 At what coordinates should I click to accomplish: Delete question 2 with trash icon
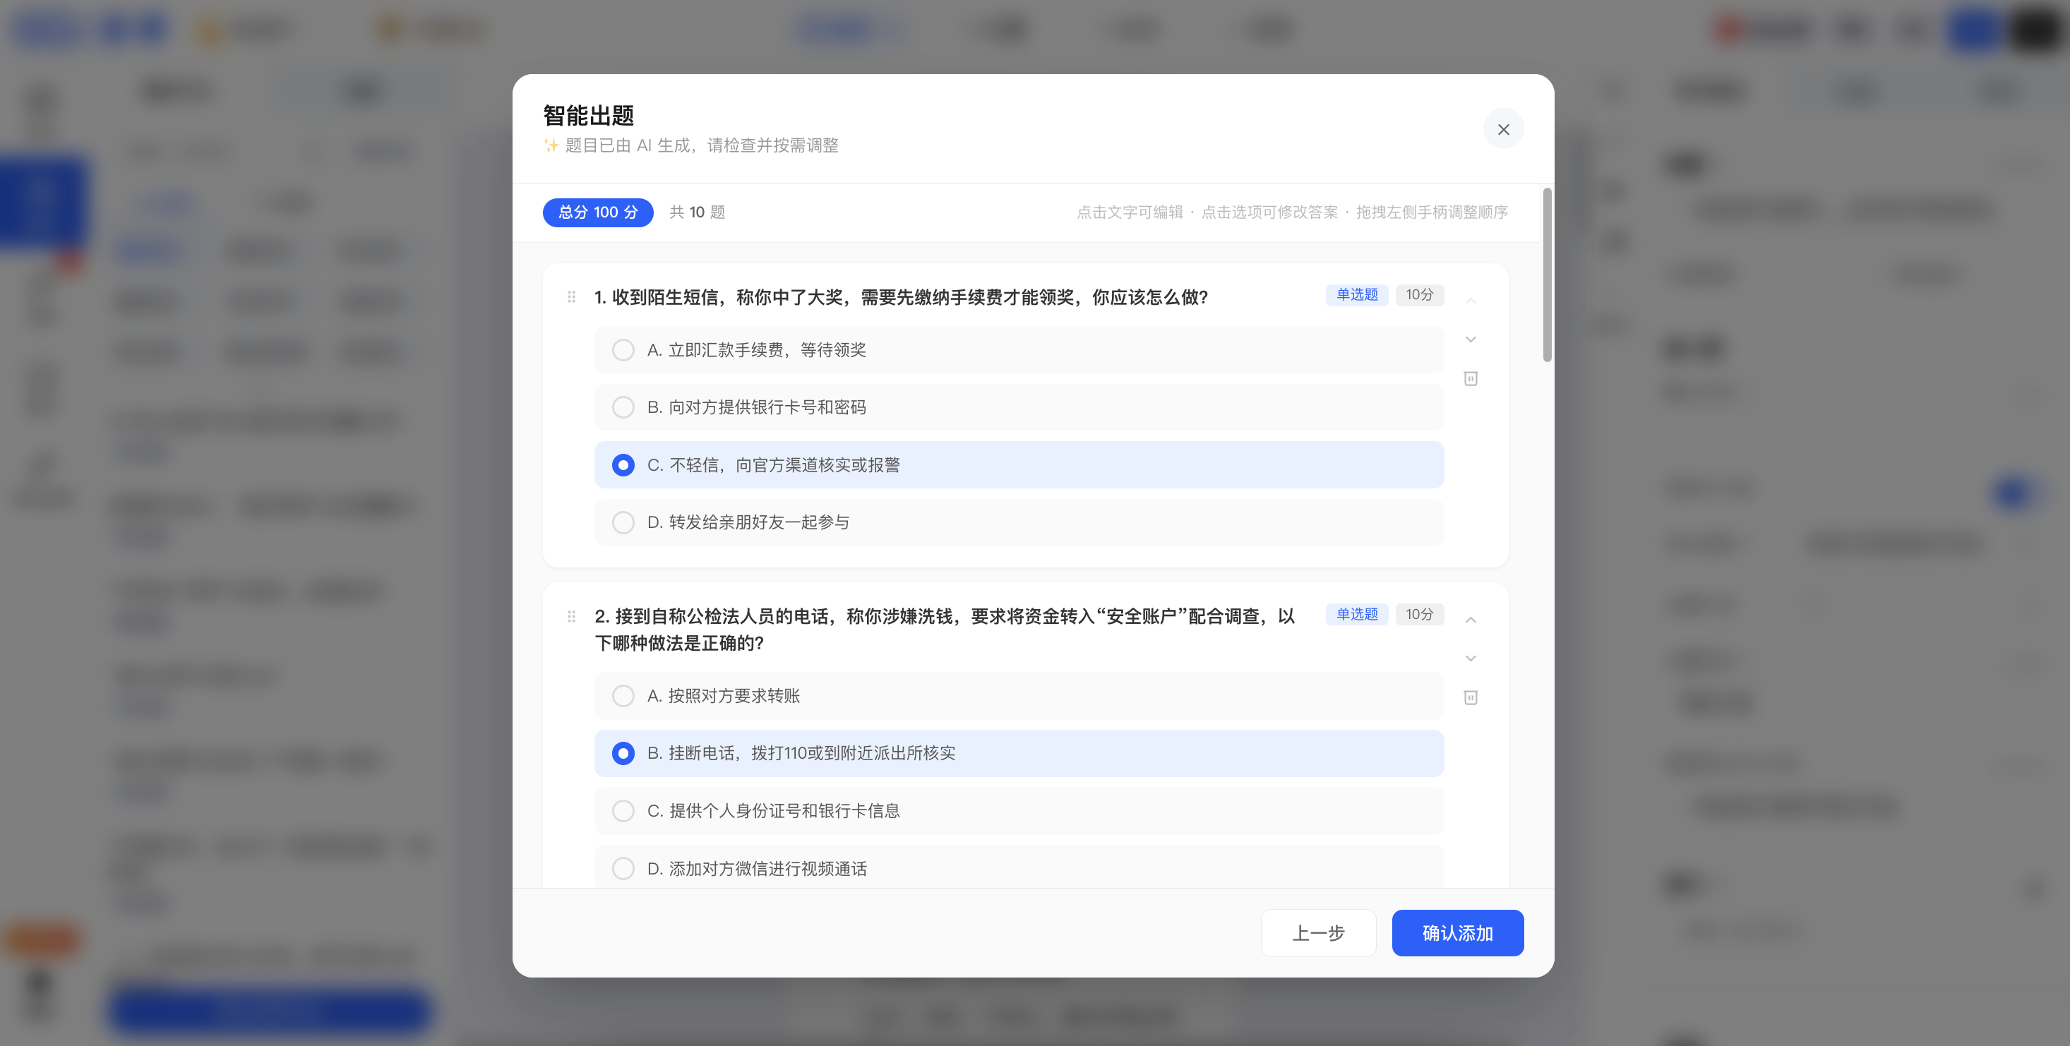pos(1471,697)
